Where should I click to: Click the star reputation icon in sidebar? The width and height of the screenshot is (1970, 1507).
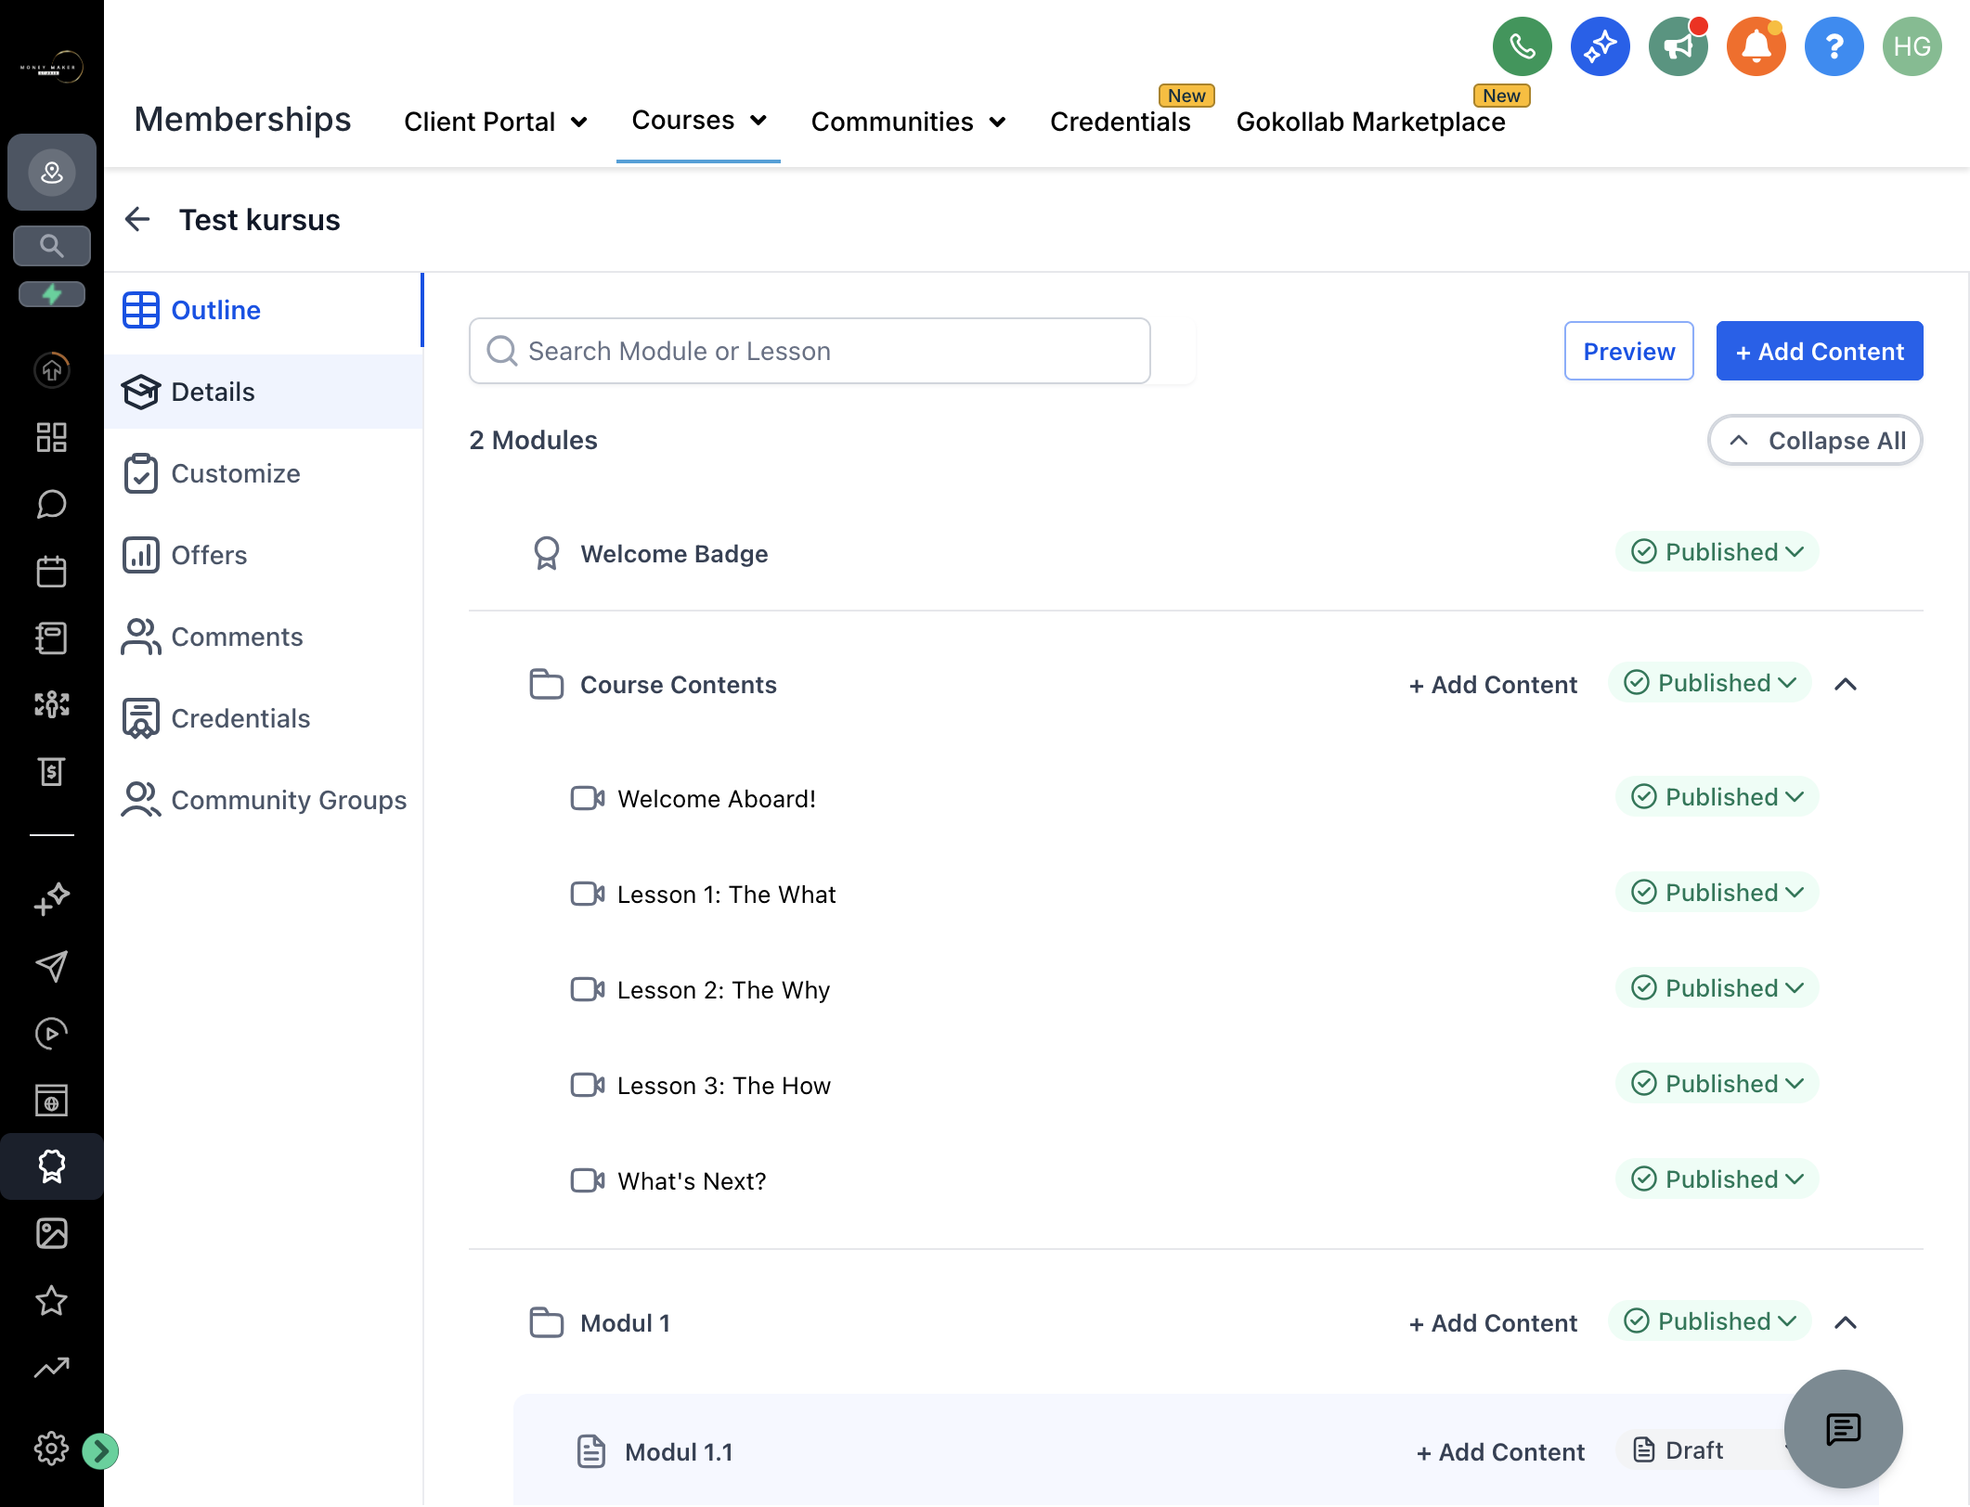pyautogui.click(x=52, y=1300)
